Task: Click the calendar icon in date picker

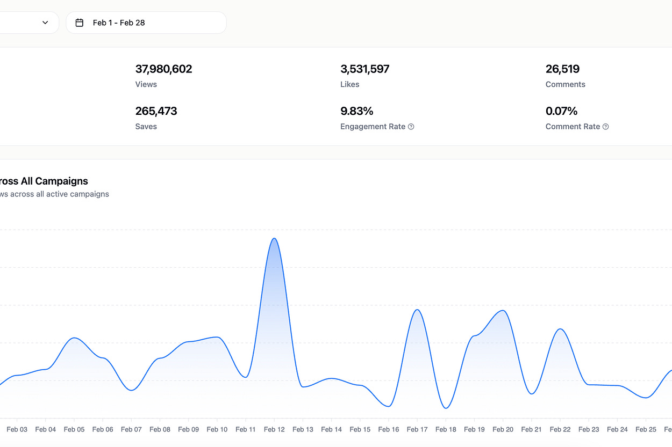Action: tap(80, 23)
